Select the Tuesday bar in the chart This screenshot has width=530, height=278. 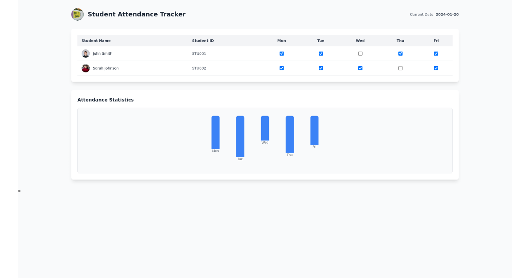tap(240, 136)
